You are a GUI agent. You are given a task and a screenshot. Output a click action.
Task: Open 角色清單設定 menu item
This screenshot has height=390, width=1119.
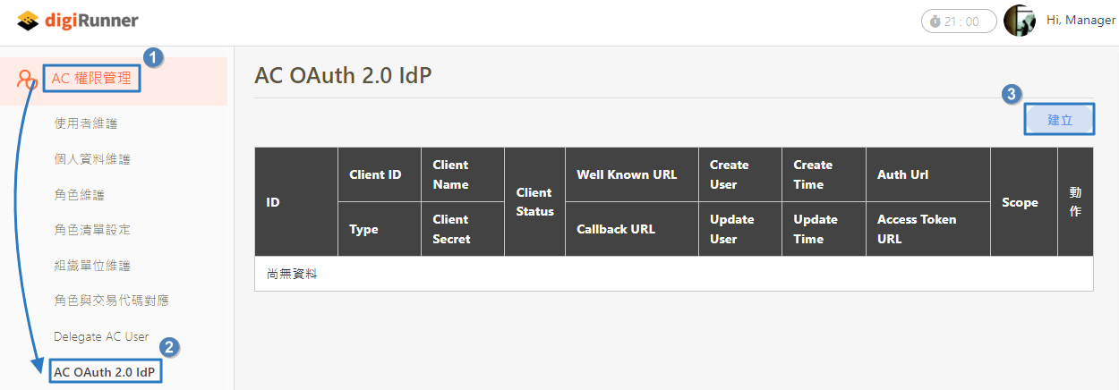(92, 230)
